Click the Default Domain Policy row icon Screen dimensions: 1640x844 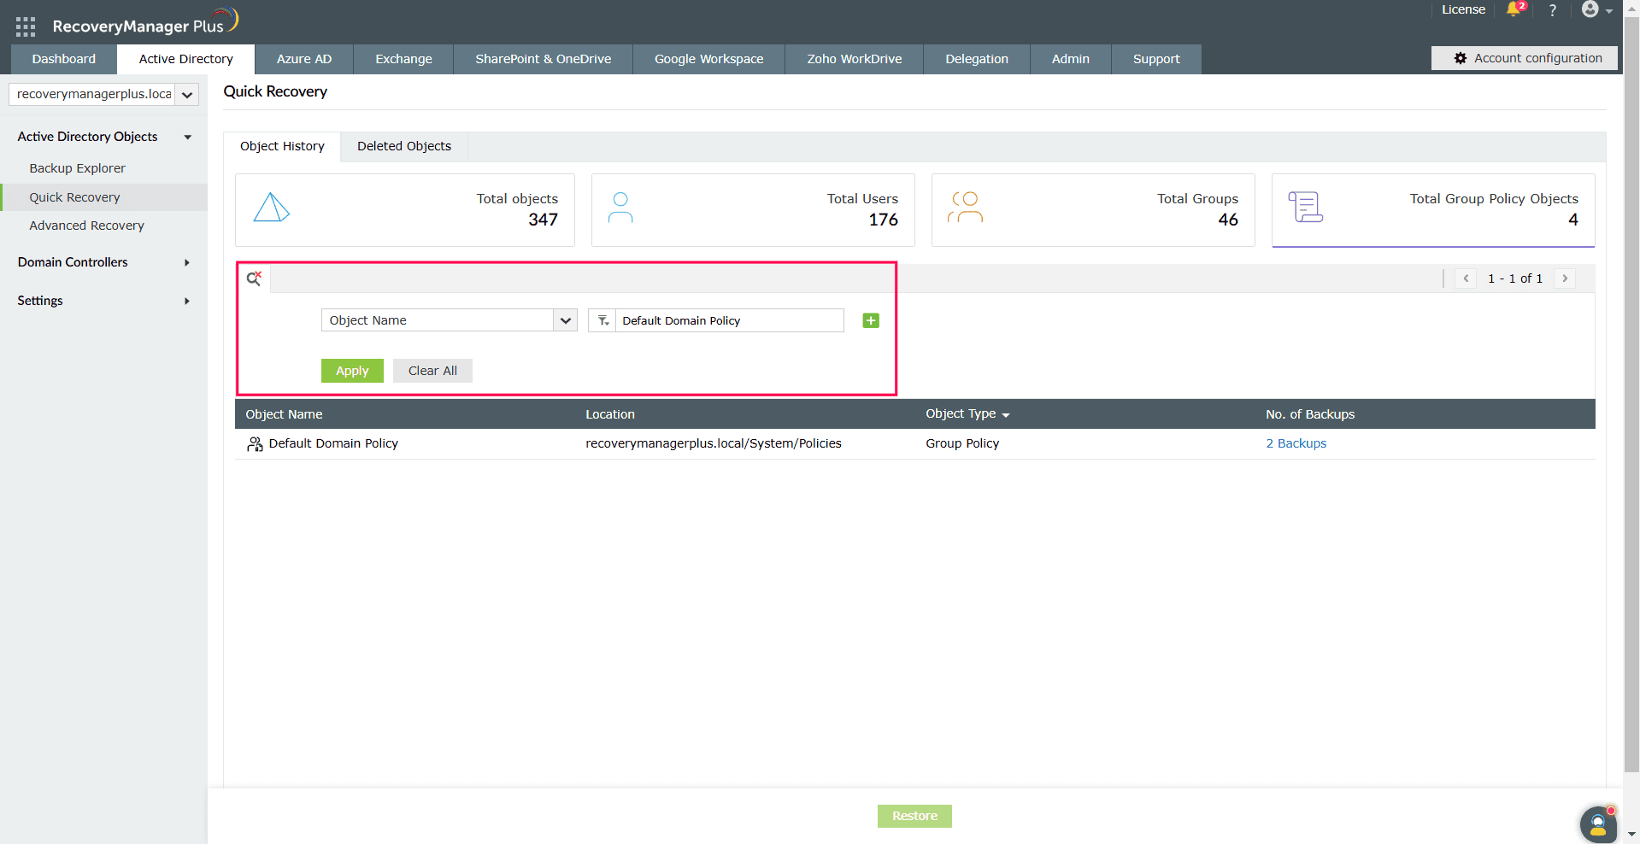point(255,444)
